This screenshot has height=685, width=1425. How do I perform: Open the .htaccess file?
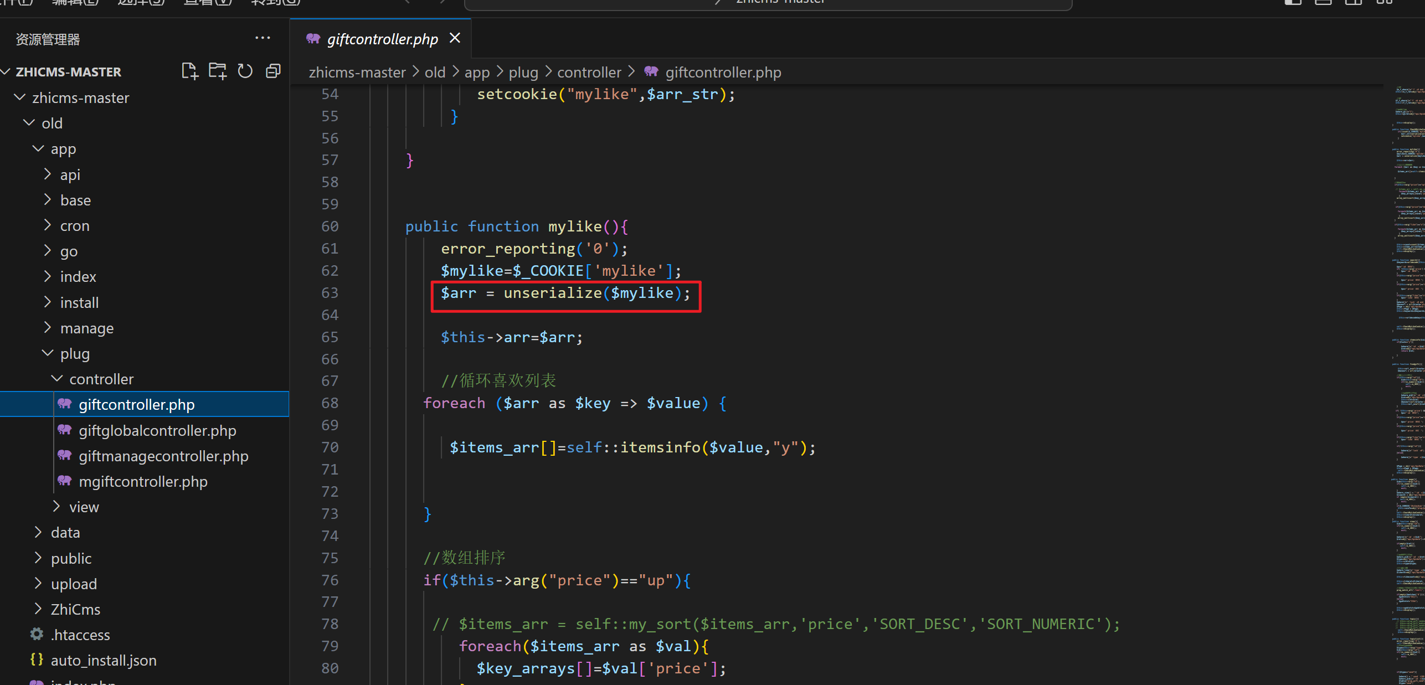(80, 635)
